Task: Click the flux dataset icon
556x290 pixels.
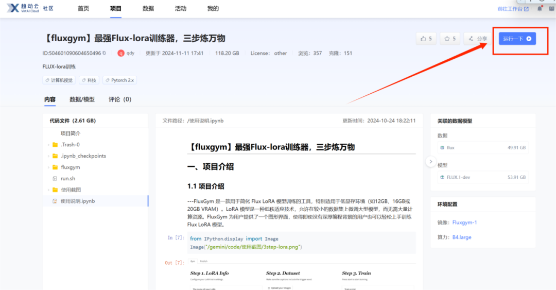Action: pyautogui.click(x=442, y=148)
